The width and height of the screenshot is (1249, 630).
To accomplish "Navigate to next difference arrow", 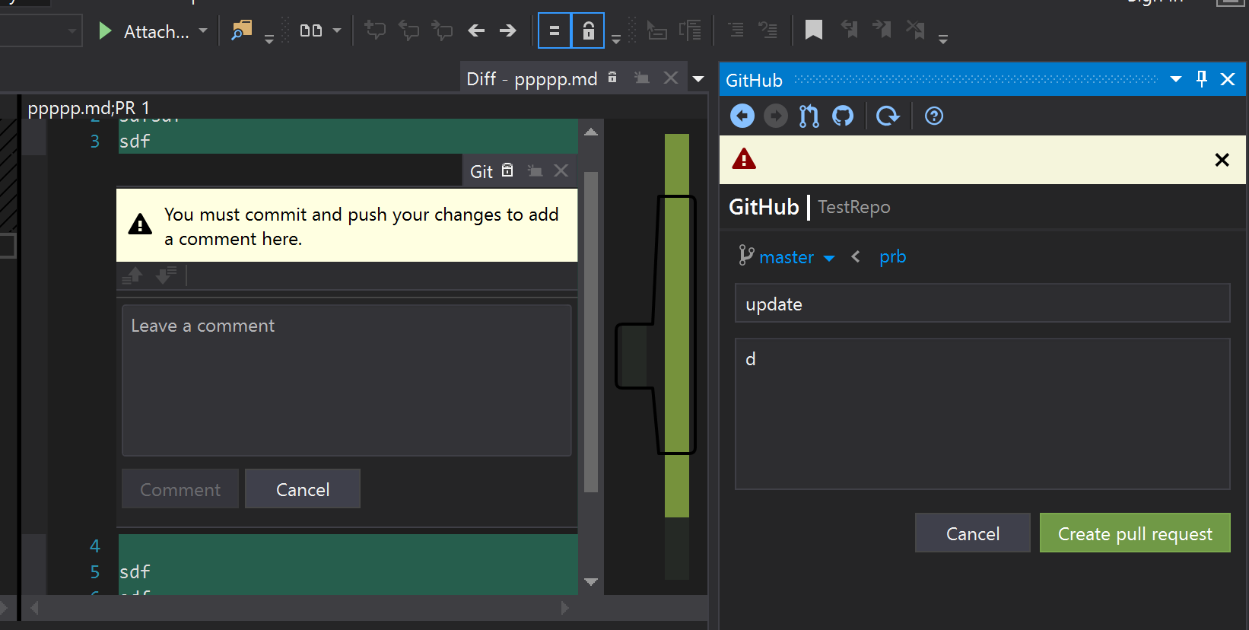I will click(507, 30).
